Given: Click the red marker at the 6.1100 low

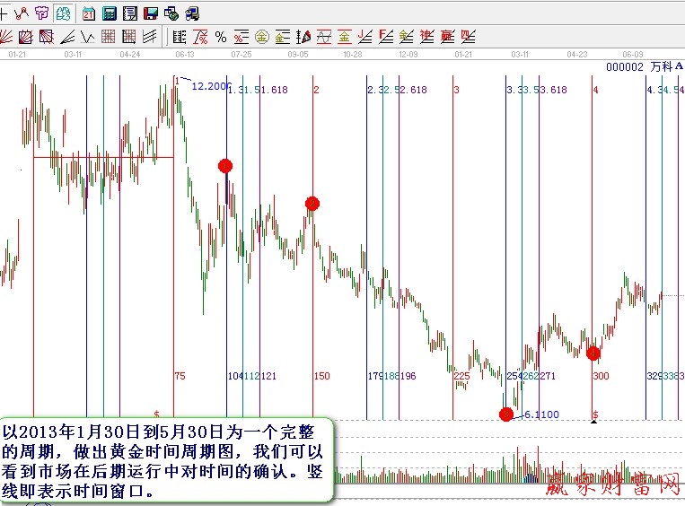Looking at the screenshot, I should pos(506,414).
